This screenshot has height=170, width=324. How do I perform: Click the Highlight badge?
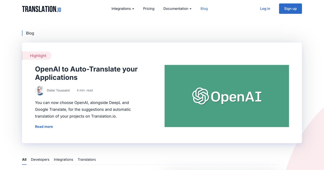38,56
